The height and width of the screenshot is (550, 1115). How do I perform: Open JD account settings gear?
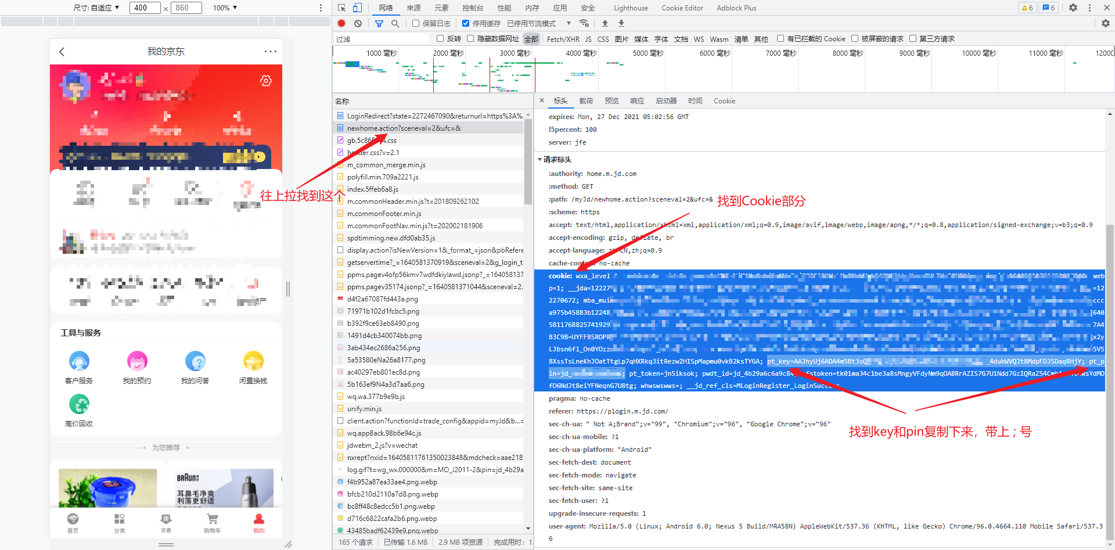tap(266, 81)
